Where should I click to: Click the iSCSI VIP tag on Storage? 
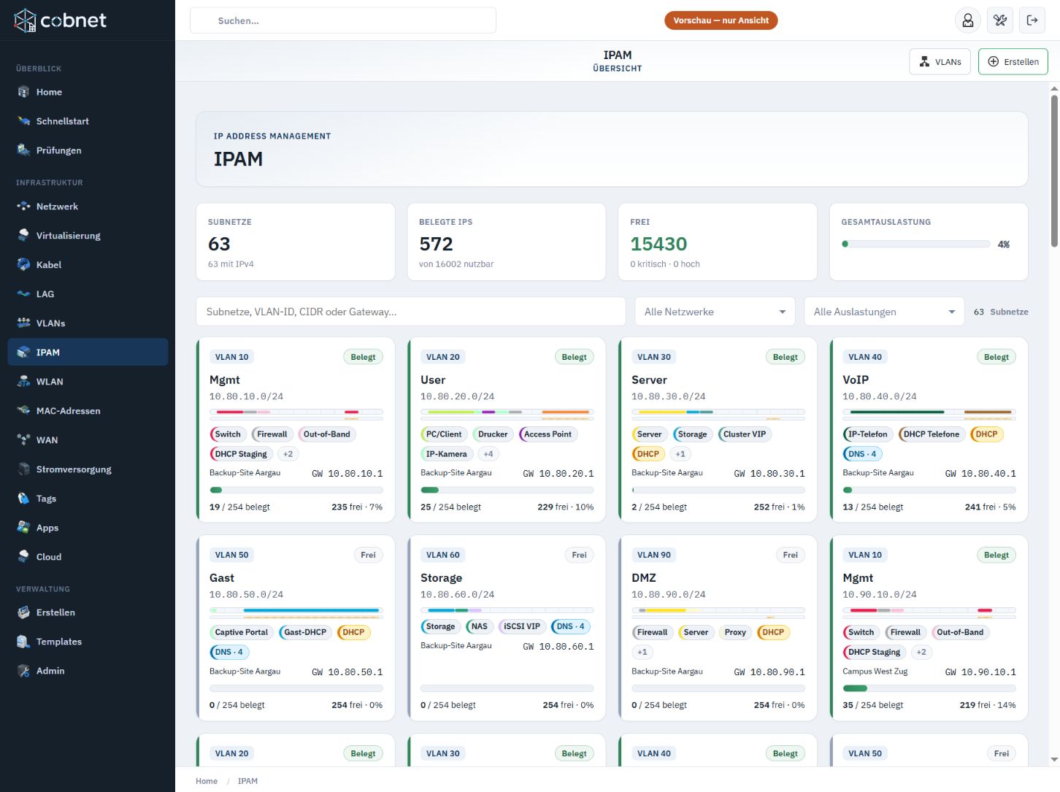521,626
